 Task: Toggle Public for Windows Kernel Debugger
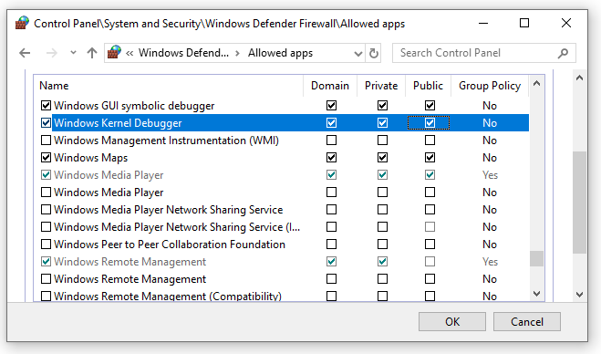(x=430, y=123)
